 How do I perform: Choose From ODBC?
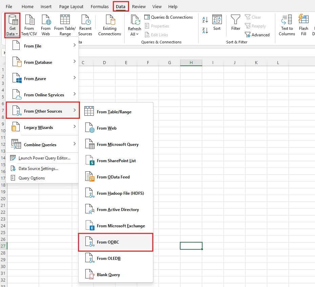(x=116, y=242)
